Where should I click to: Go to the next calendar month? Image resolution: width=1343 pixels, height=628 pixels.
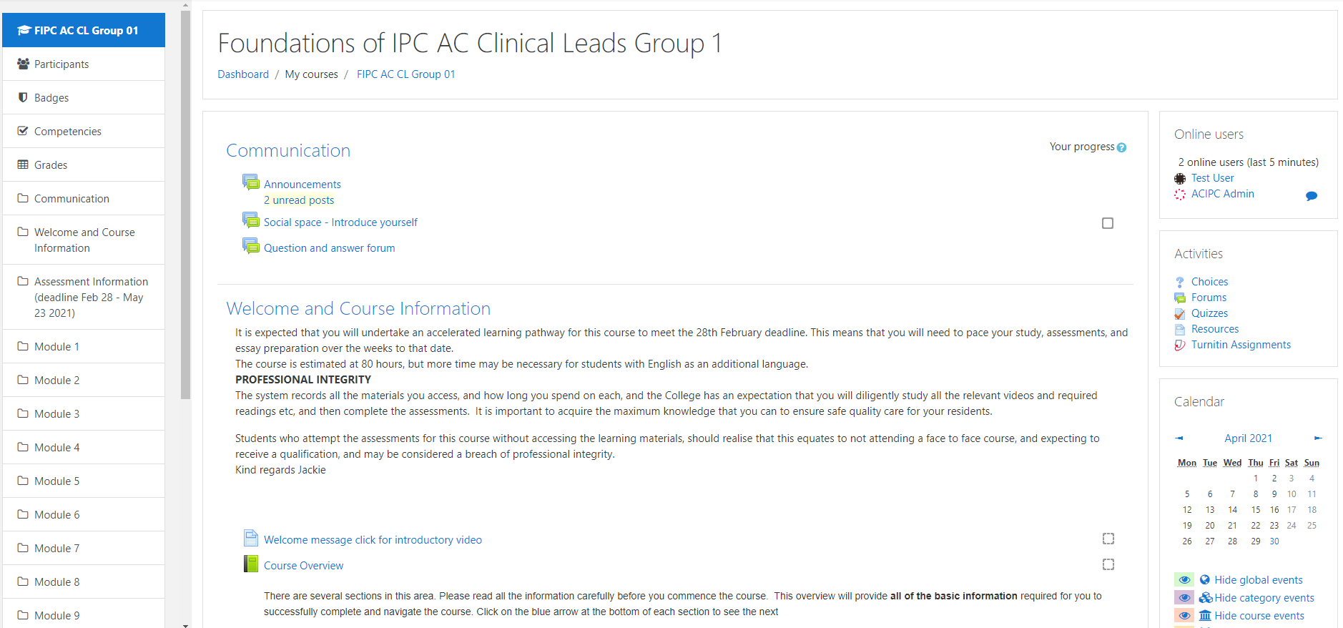pyautogui.click(x=1318, y=438)
